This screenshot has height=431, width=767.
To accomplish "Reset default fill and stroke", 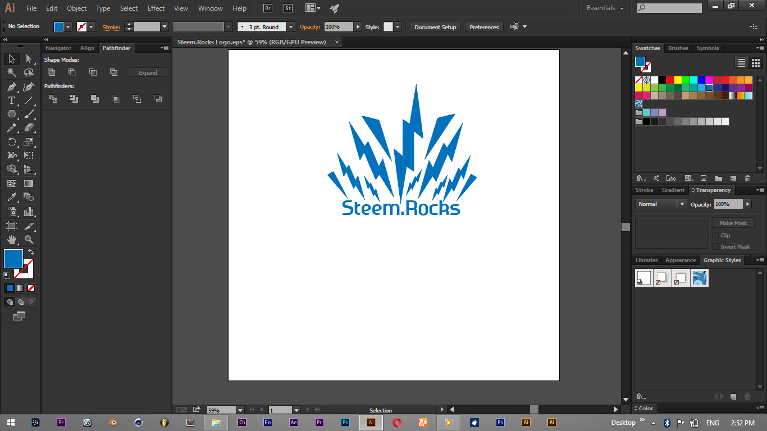I will [7, 276].
